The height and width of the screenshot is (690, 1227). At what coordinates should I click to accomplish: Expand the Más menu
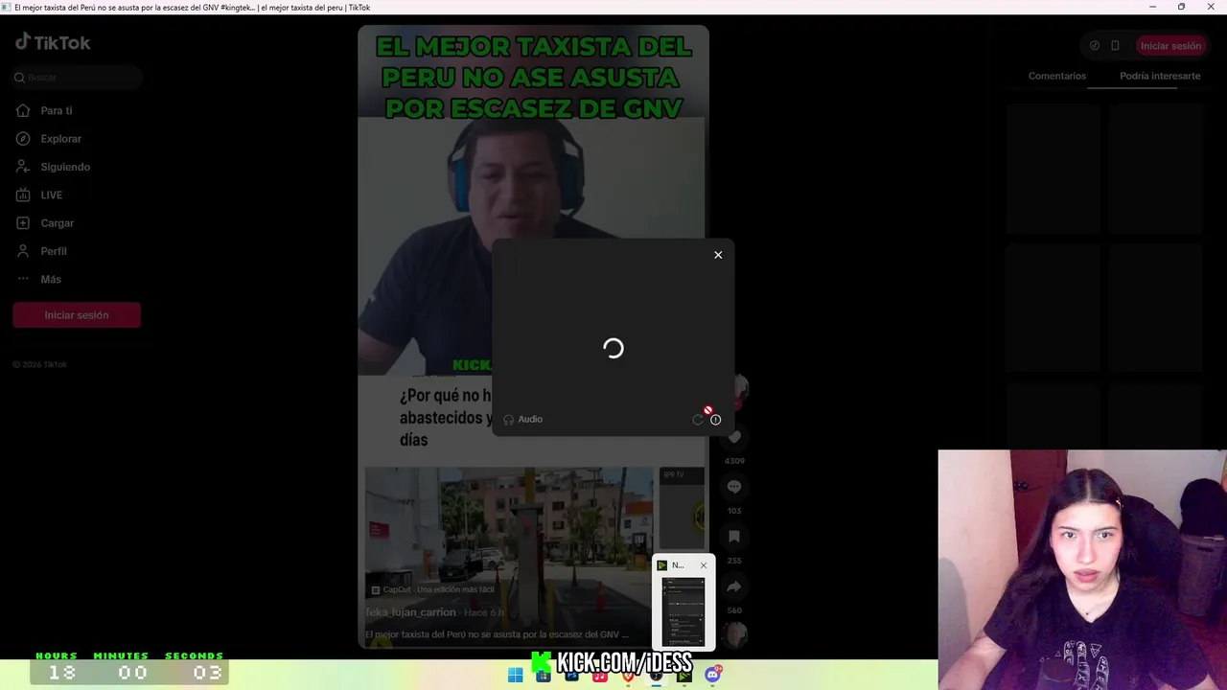point(38,279)
